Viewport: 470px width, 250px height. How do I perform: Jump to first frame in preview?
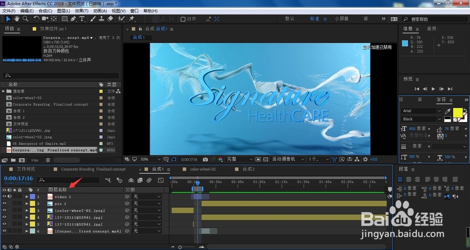click(417, 89)
